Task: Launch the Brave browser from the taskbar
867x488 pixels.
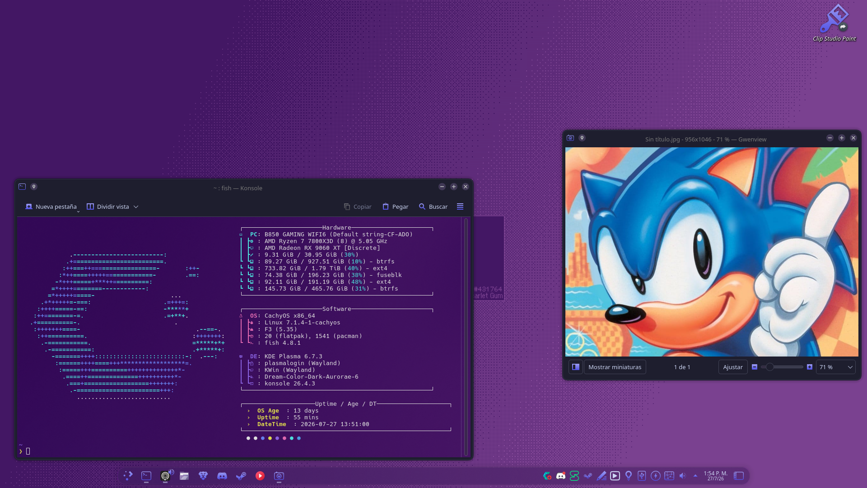Action: (x=203, y=475)
